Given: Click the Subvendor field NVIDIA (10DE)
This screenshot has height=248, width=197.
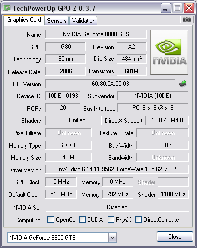Looking at the screenshot, I should pyautogui.click(x=153, y=96).
